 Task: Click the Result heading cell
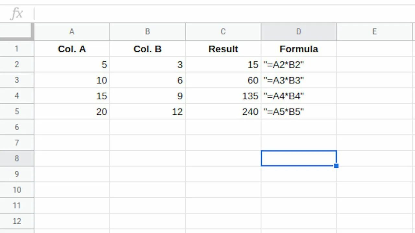[x=223, y=49]
